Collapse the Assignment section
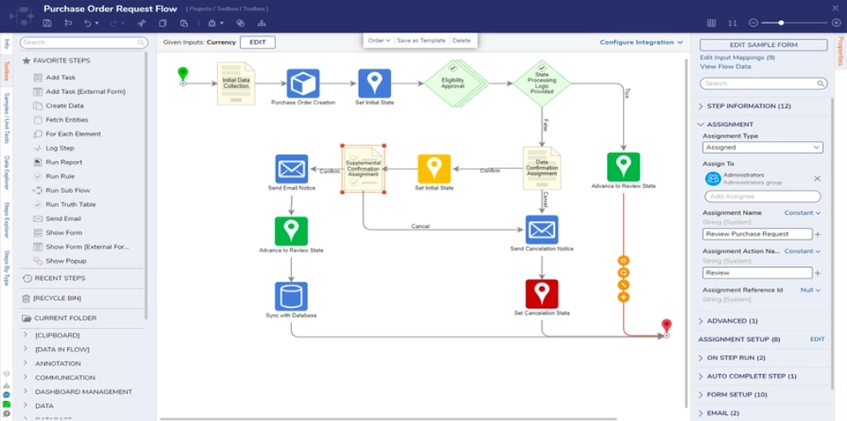This screenshot has width=847, height=421. point(701,124)
